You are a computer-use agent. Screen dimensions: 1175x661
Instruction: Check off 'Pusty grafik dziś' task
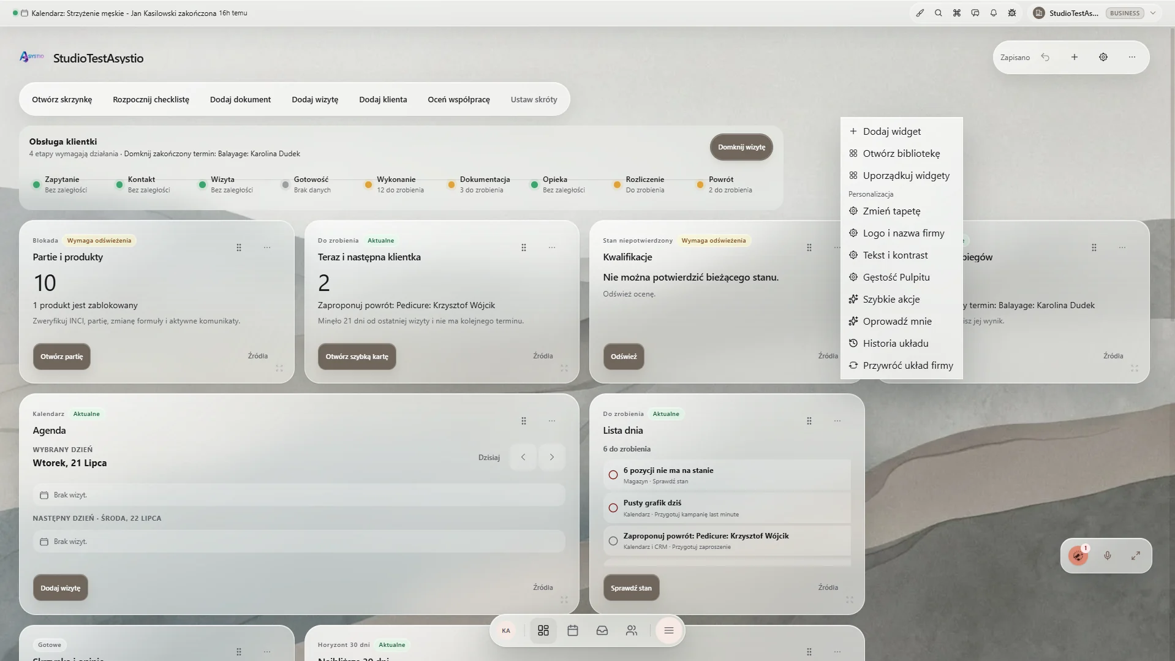(x=613, y=508)
